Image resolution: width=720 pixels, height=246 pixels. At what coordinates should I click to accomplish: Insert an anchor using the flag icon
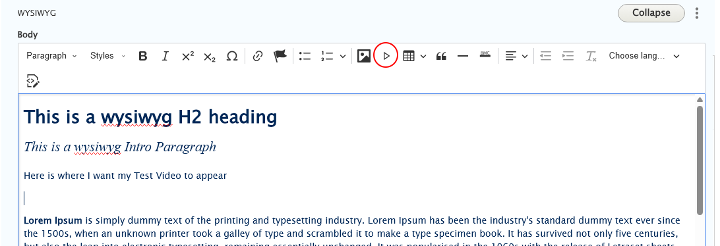[280, 57]
